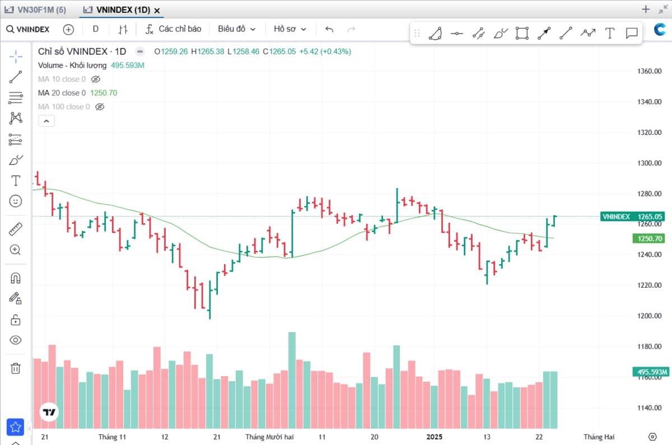The width and height of the screenshot is (672, 445).
Task: Toggle magnet mode
Action: point(16,278)
